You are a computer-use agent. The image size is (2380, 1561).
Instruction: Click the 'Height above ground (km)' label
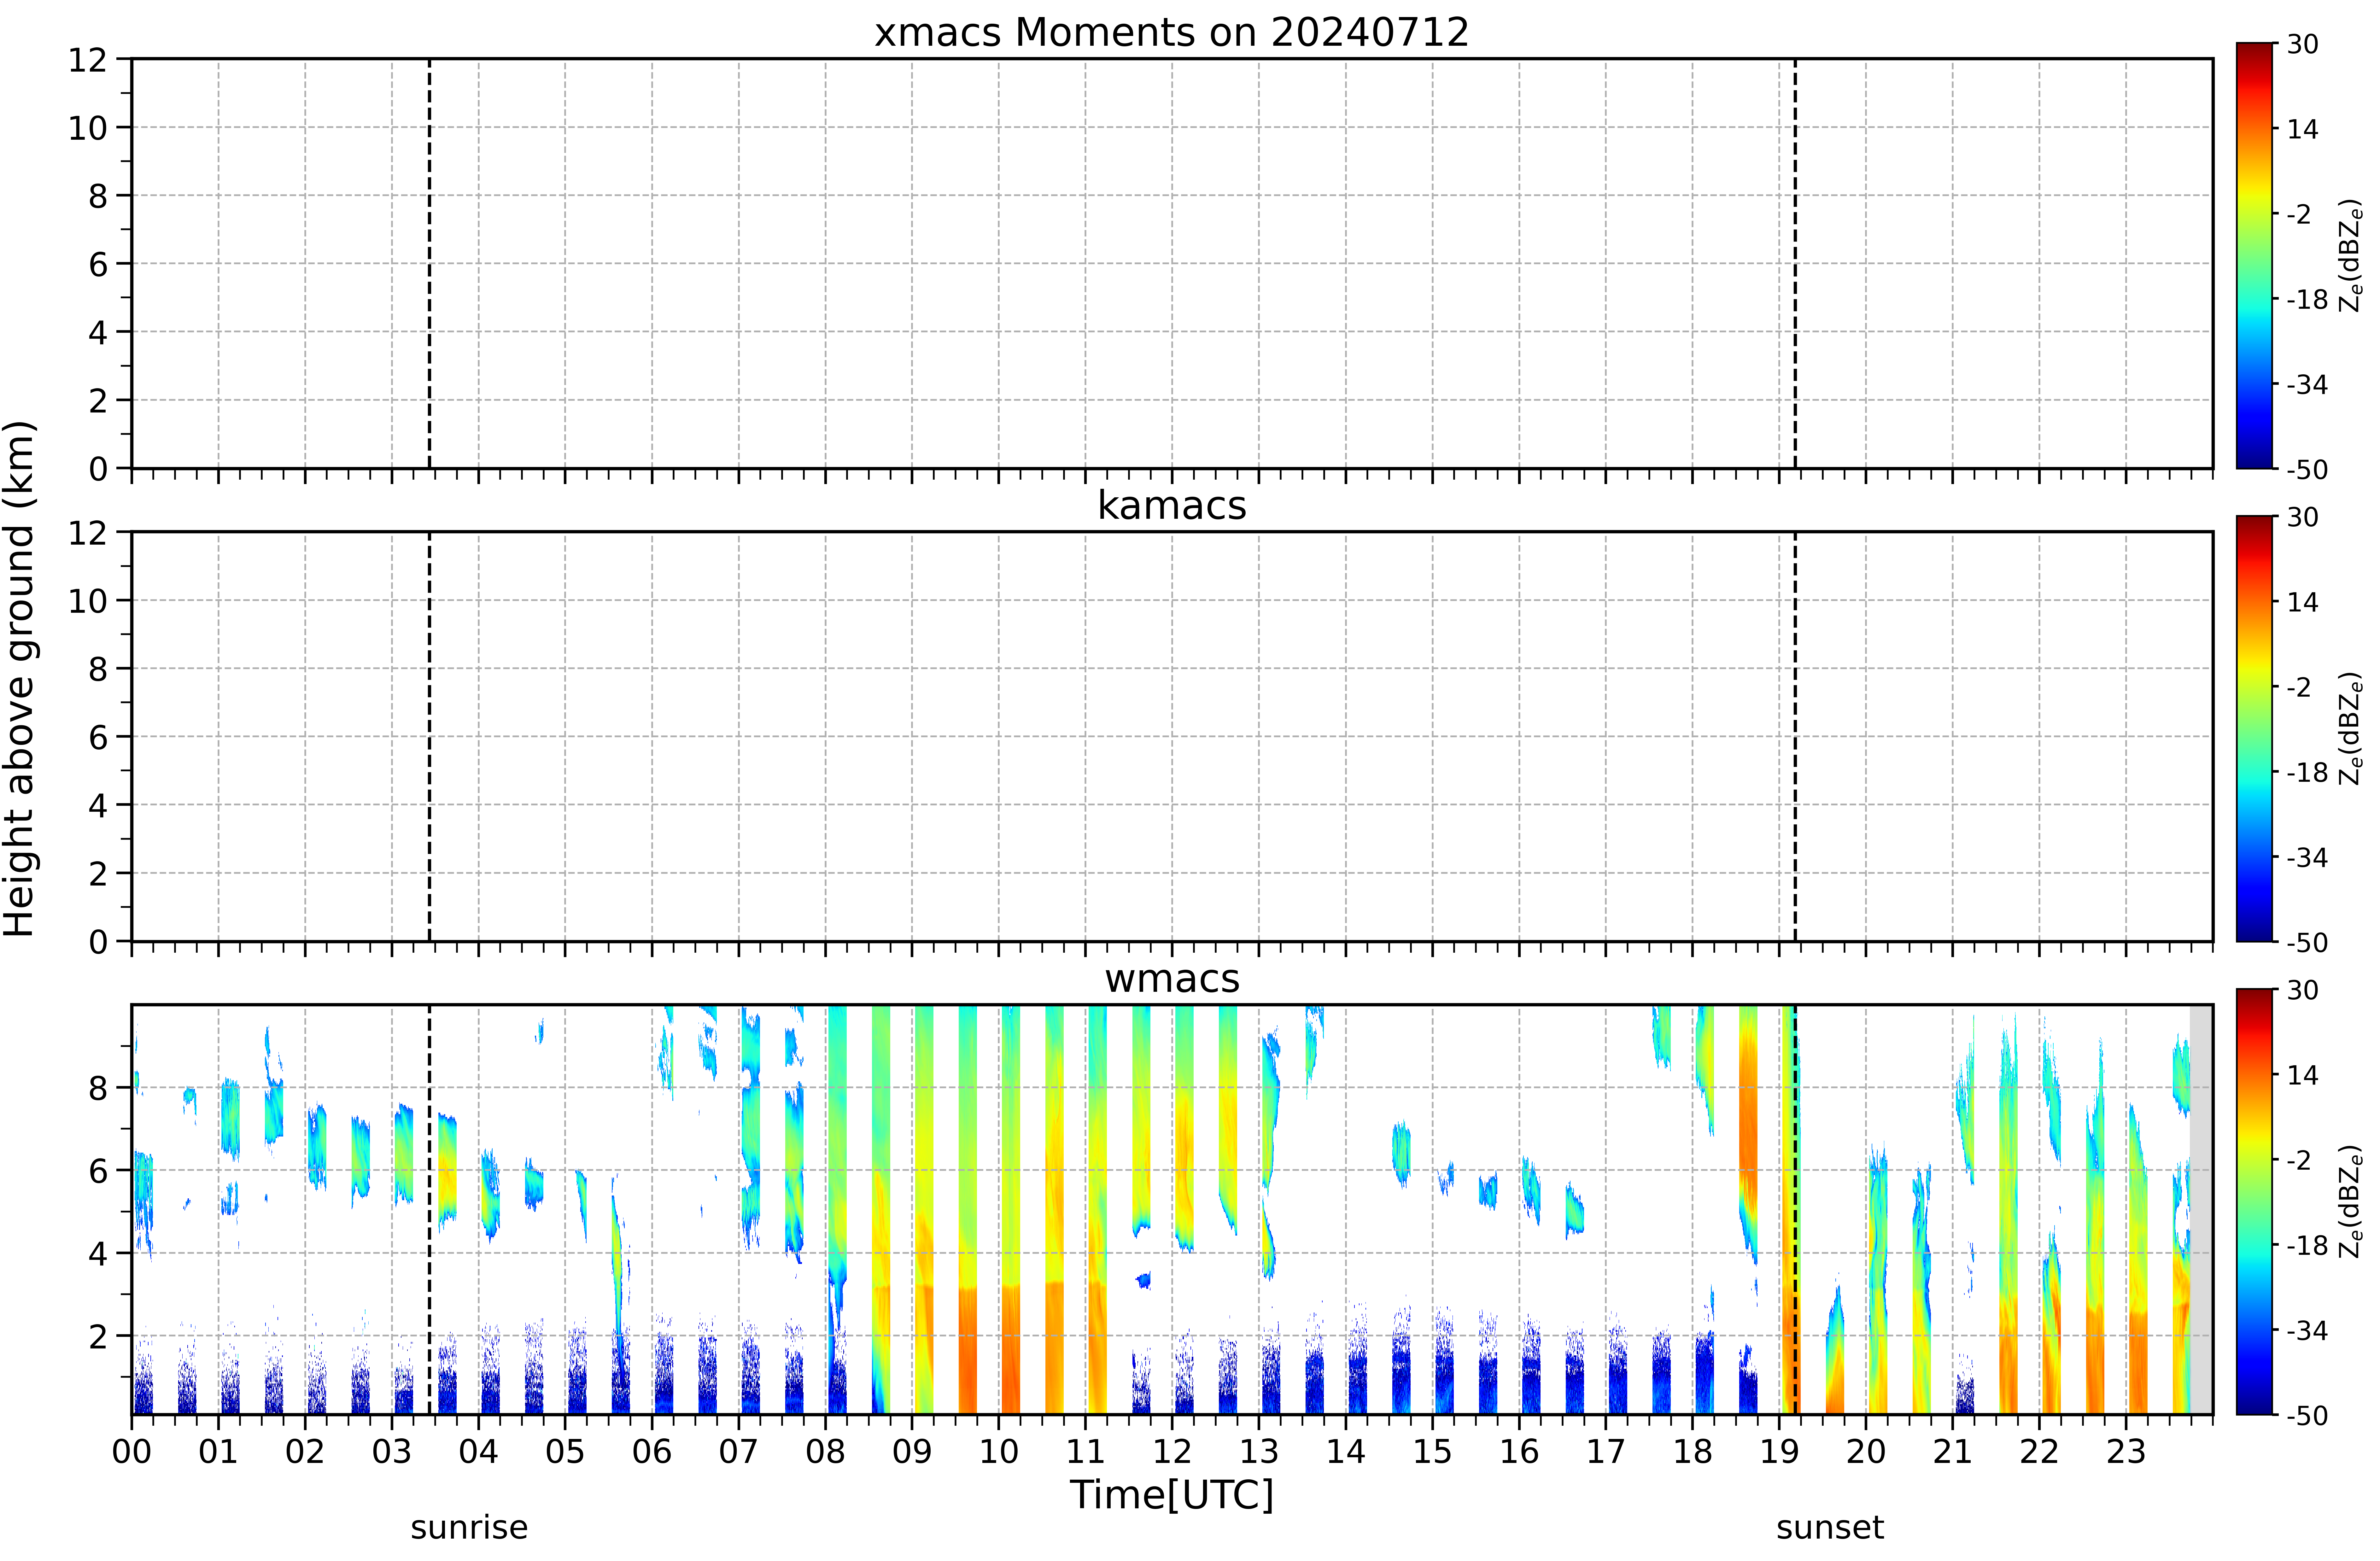tap(19, 678)
